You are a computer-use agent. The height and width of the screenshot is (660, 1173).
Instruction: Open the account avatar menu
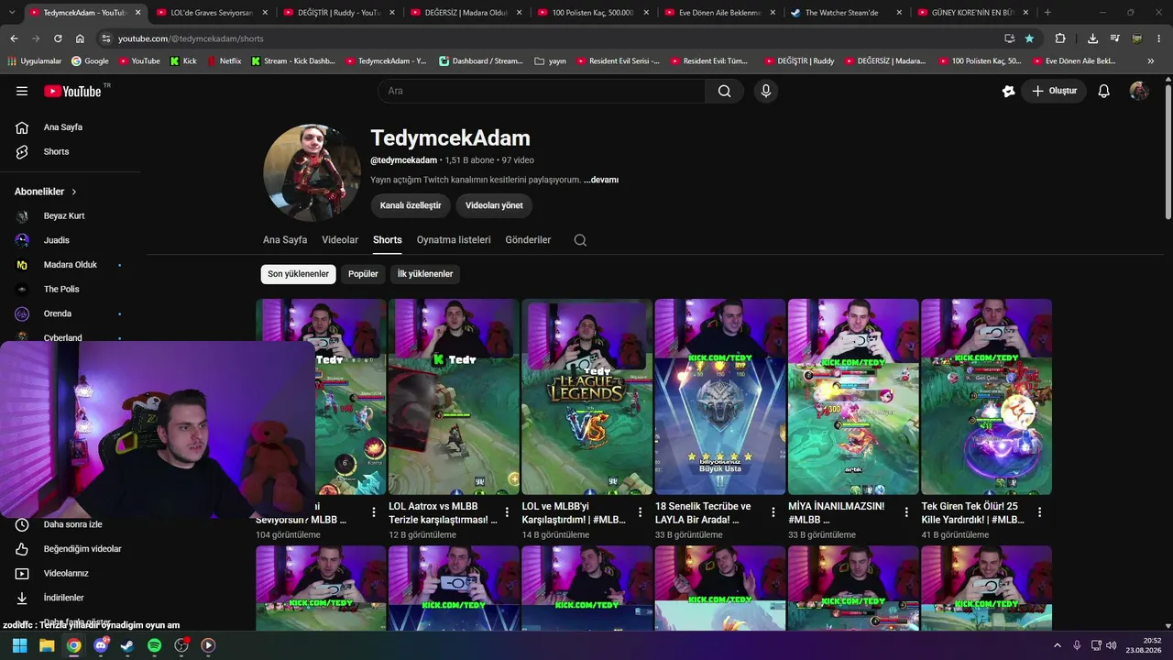coord(1139,91)
